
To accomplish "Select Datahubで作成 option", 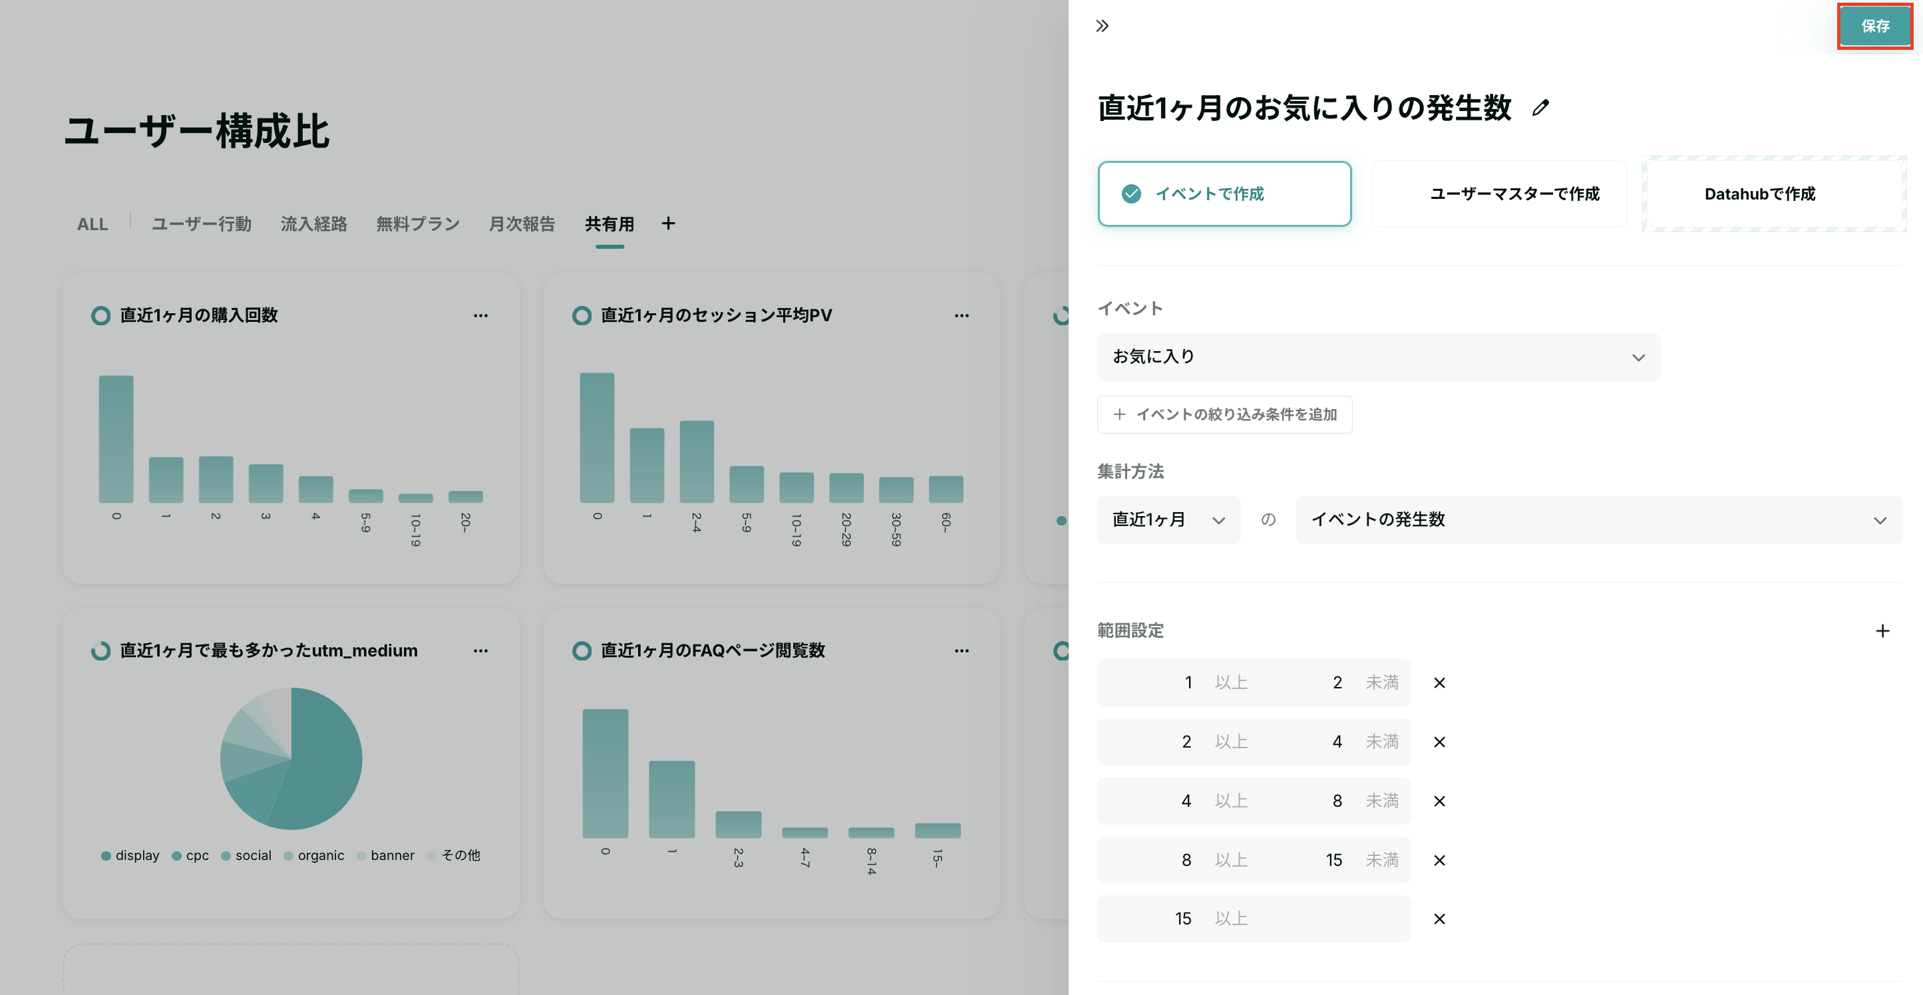I will coord(1774,194).
